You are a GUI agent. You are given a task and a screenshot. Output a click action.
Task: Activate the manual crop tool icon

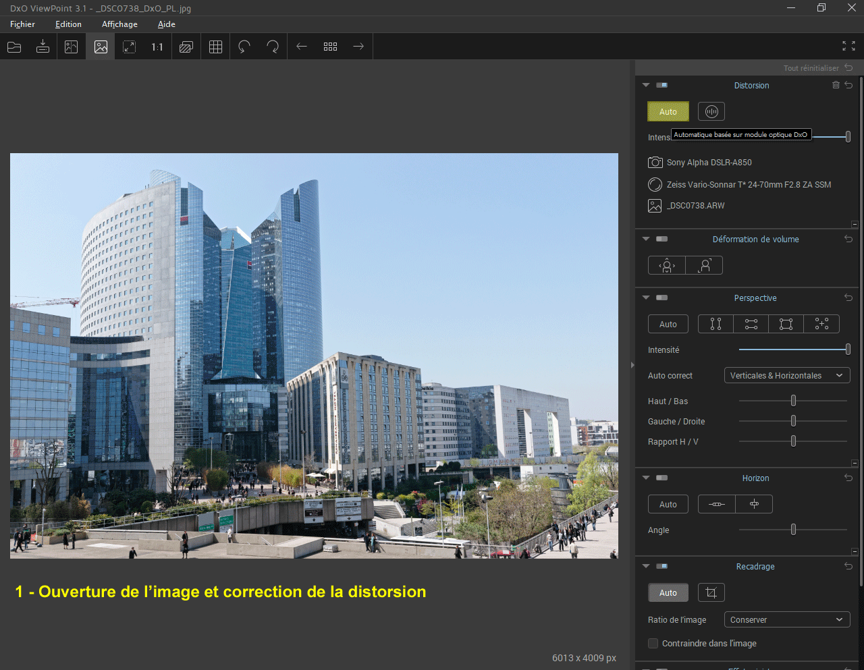711,592
